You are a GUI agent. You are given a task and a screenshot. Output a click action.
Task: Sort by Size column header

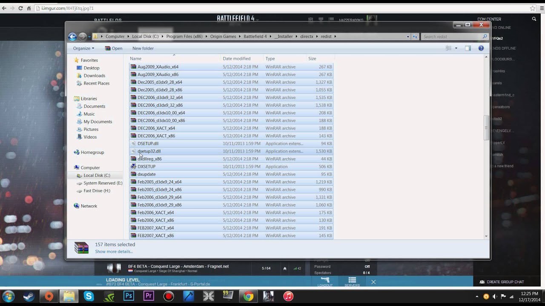pyautogui.click(x=320, y=59)
